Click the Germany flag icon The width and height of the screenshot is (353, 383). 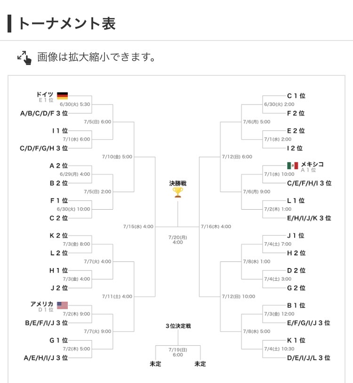62,96
